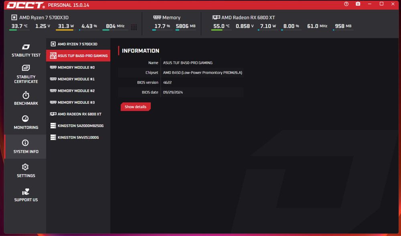The height and width of the screenshot is (236, 401).
Task: Open the Stability Certificate section
Action: [26, 74]
